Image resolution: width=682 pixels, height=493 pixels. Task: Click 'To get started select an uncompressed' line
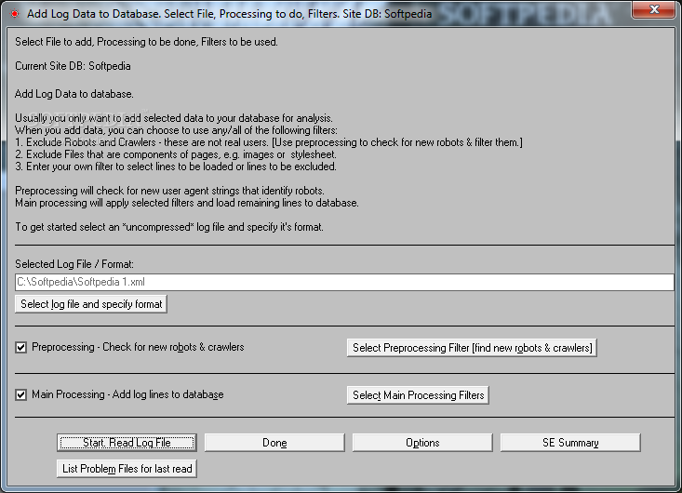(169, 227)
